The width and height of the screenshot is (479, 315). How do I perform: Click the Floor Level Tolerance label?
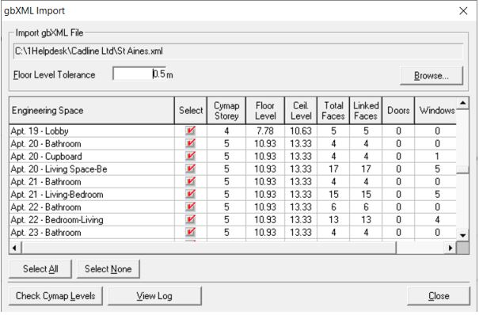[54, 74]
